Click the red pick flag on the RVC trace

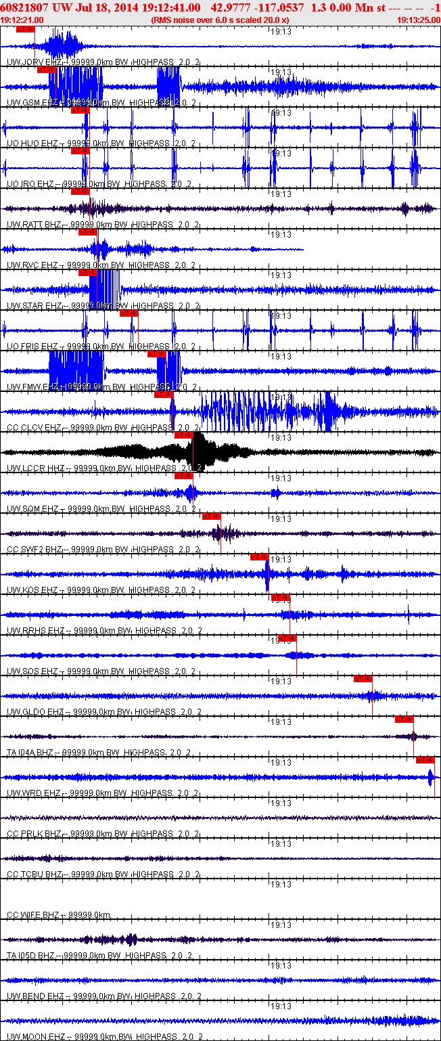[x=87, y=232]
